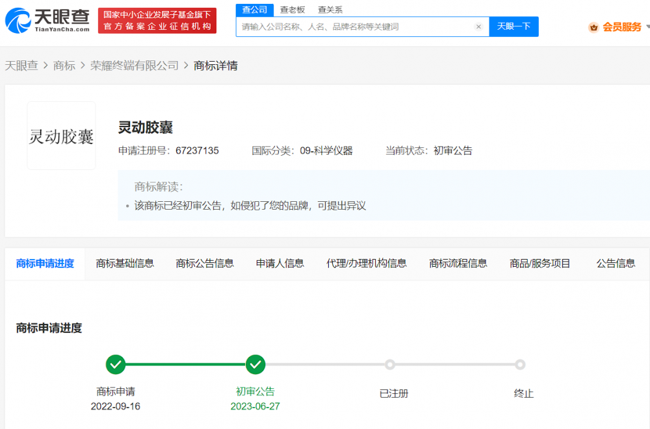Switch to 商品/服务项目 tab
The height and width of the screenshot is (429, 650).
point(539,264)
